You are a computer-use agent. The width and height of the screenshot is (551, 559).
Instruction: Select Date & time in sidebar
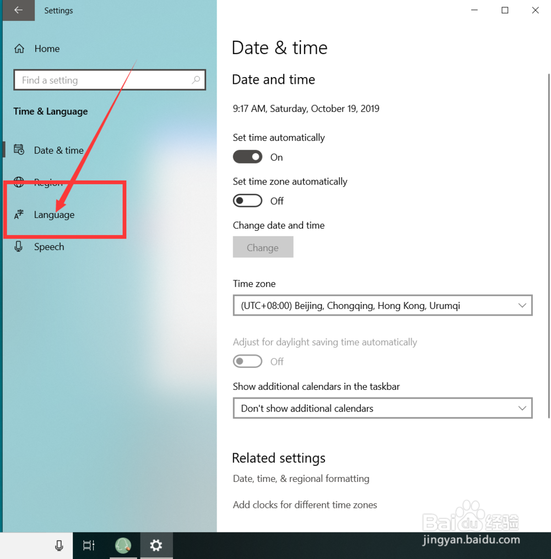(59, 150)
